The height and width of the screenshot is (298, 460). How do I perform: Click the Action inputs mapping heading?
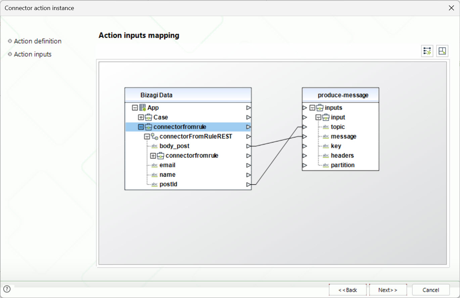139,35
